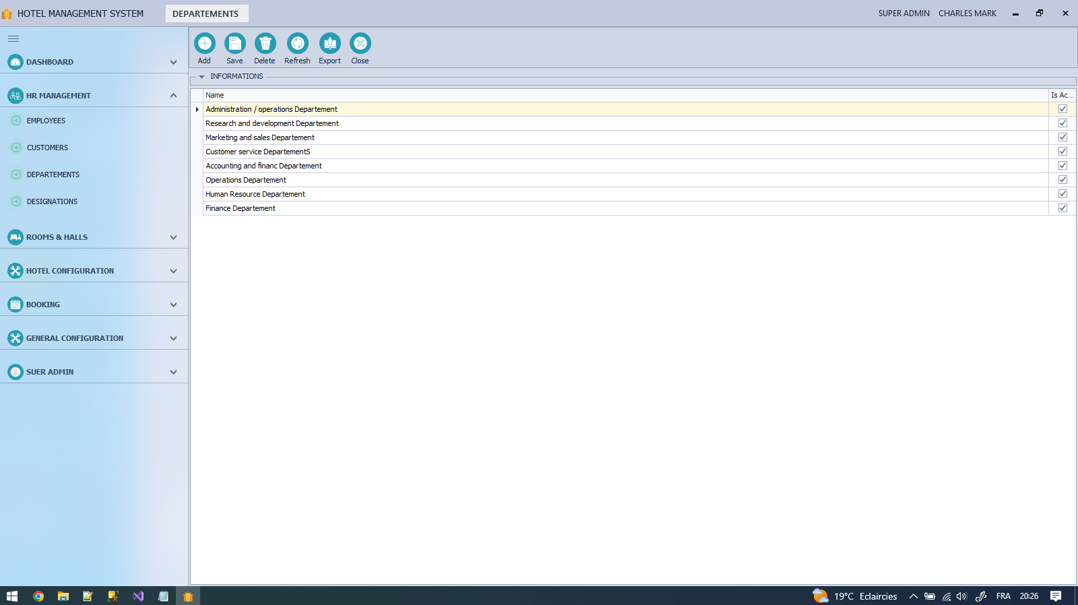Click the Charles Mark user name
The width and height of the screenshot is (1078, 605).
pyautogui.click(x=968, y=13)
